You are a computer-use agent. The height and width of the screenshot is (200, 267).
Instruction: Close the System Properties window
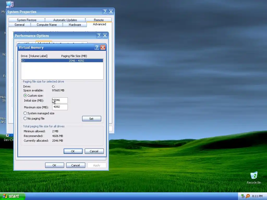(x=111, y=11)
